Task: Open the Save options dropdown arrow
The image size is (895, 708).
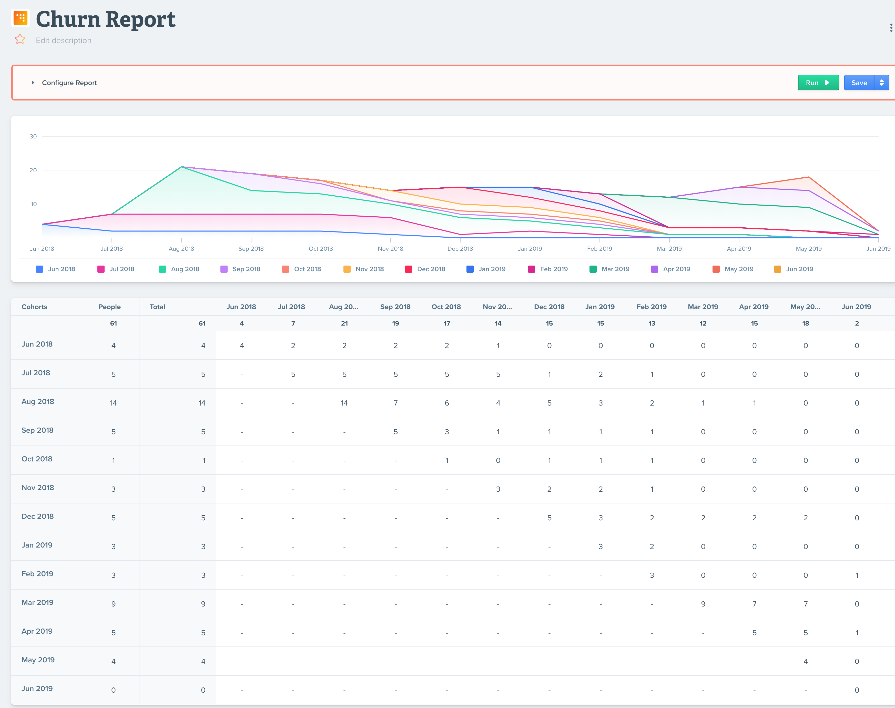Action: [881, 83]
